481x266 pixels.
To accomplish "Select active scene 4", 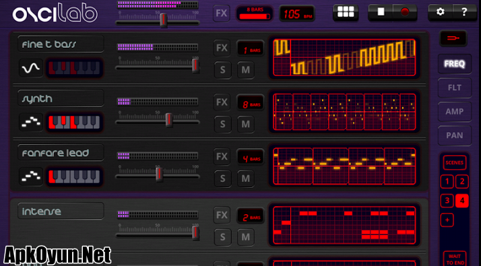I will coord(462,201).
